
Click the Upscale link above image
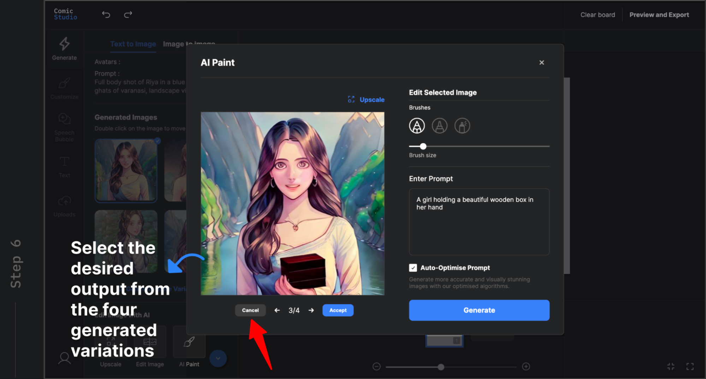pos(366,99)
